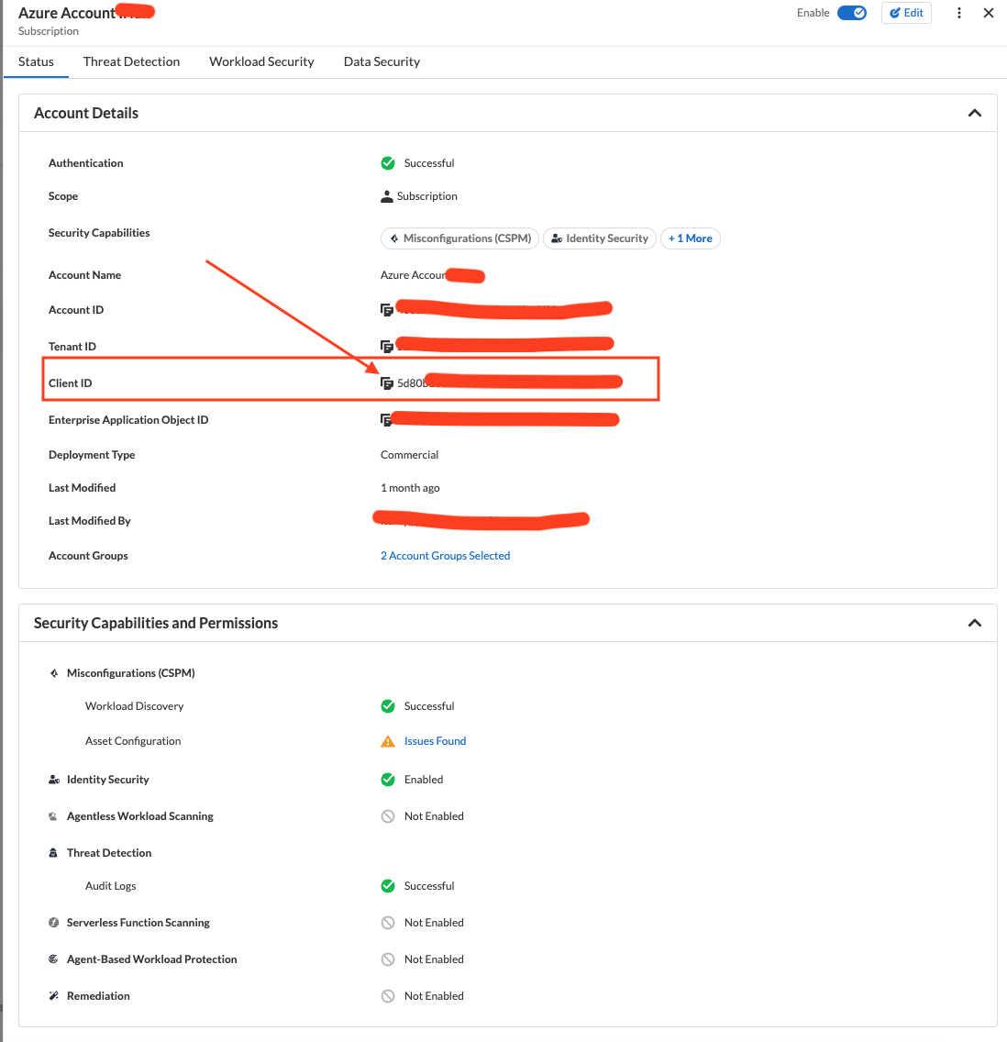The height and width of the screenshot is (1042, 1007).
Task: Click the Edit button
Action: point(906,13)
